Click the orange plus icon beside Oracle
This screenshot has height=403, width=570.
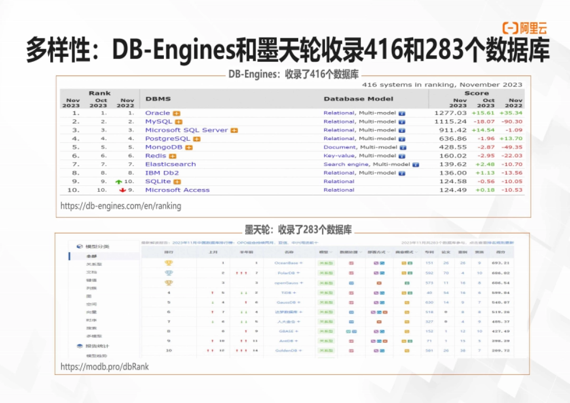176,113
